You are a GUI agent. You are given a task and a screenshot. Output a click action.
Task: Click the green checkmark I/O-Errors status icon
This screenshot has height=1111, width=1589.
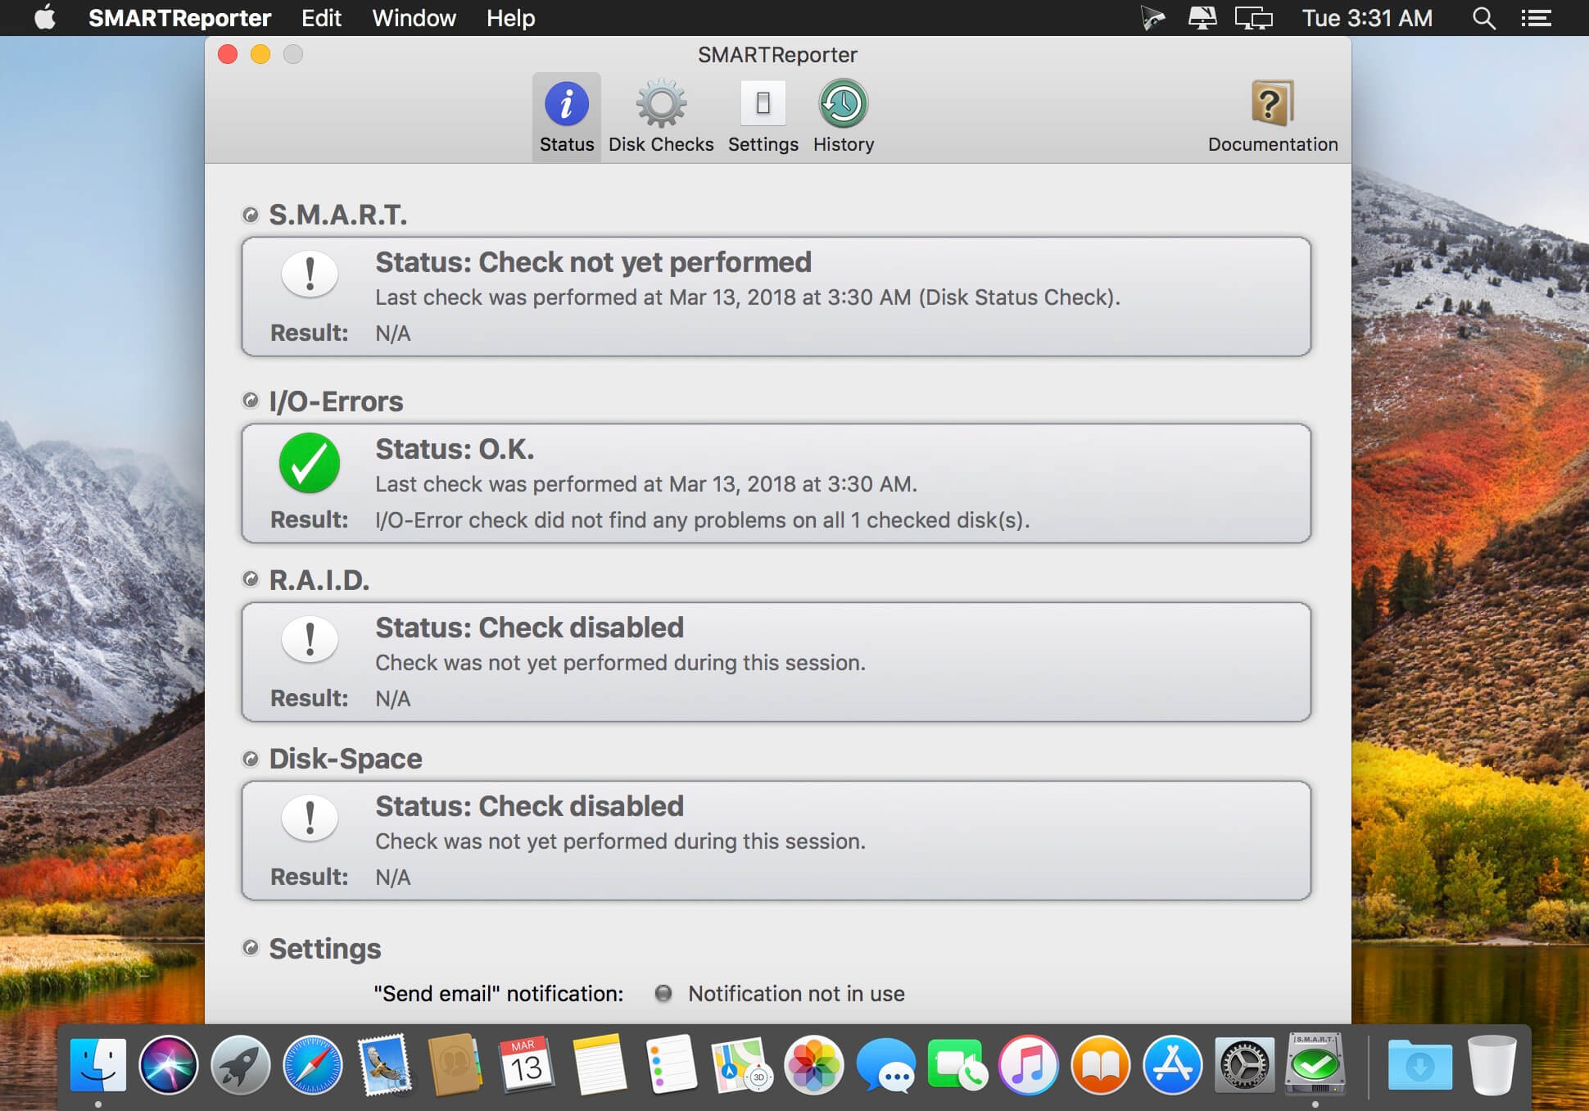(310, 463)
